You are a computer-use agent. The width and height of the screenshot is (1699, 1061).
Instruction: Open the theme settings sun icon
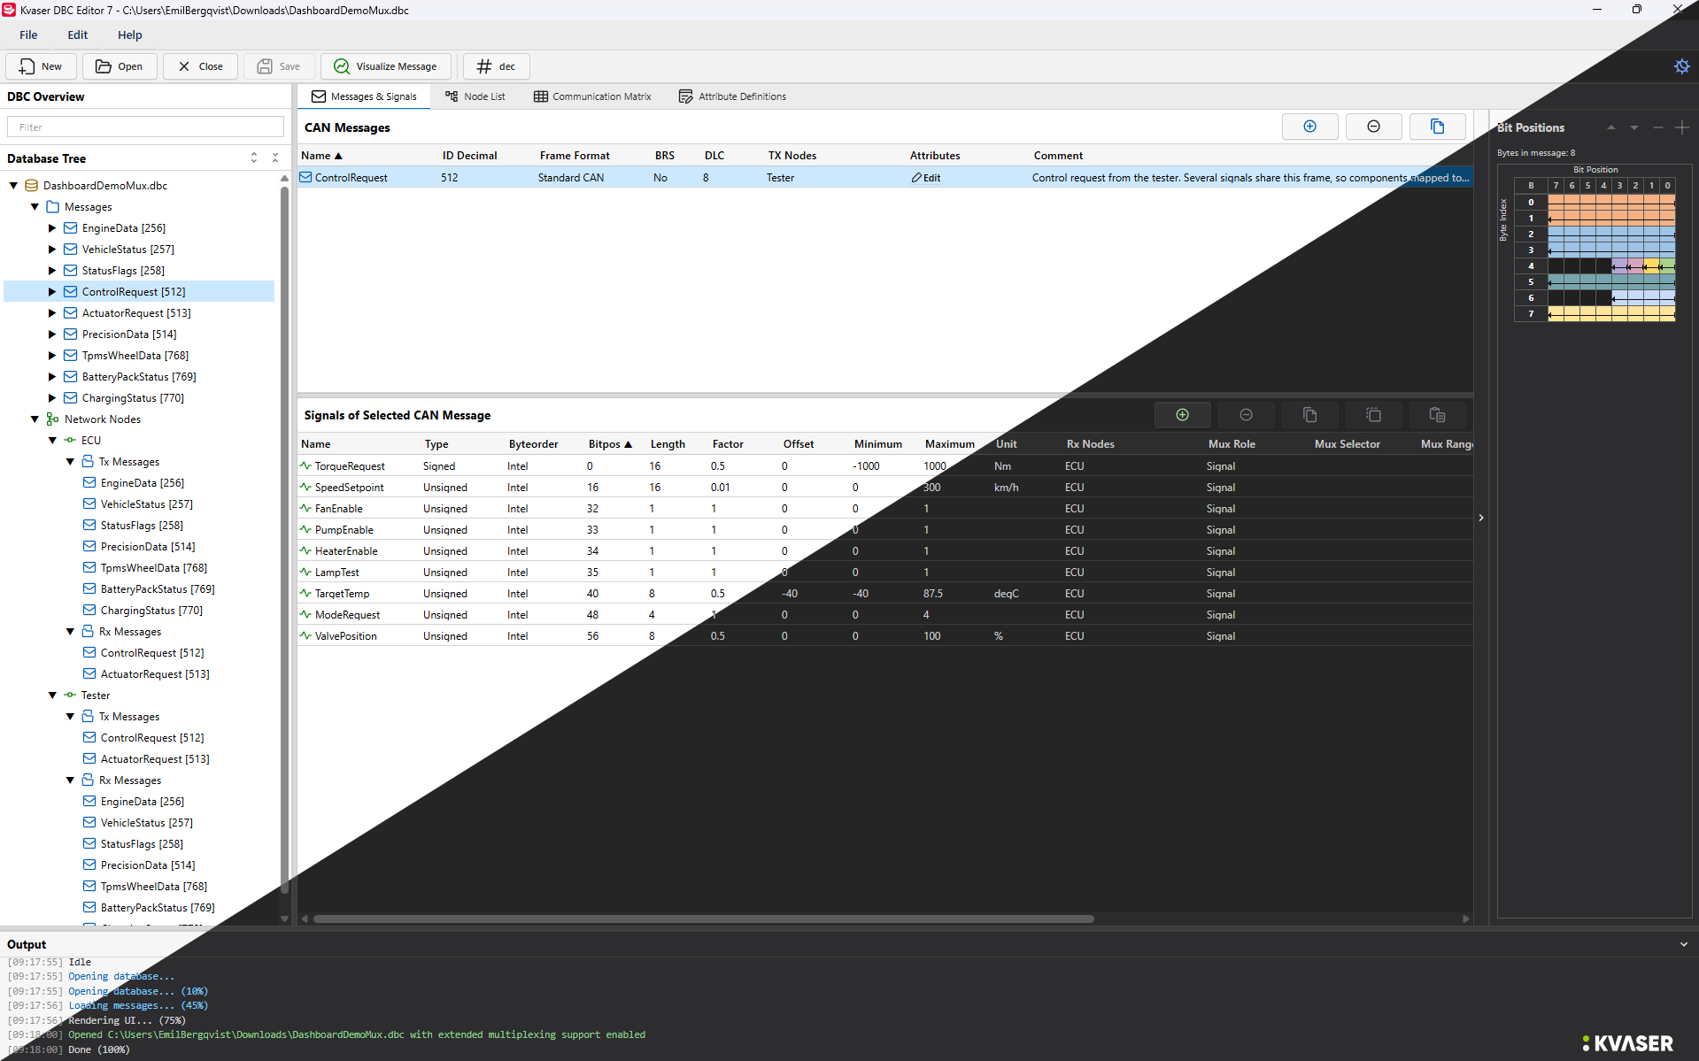tap(1681, 66)
